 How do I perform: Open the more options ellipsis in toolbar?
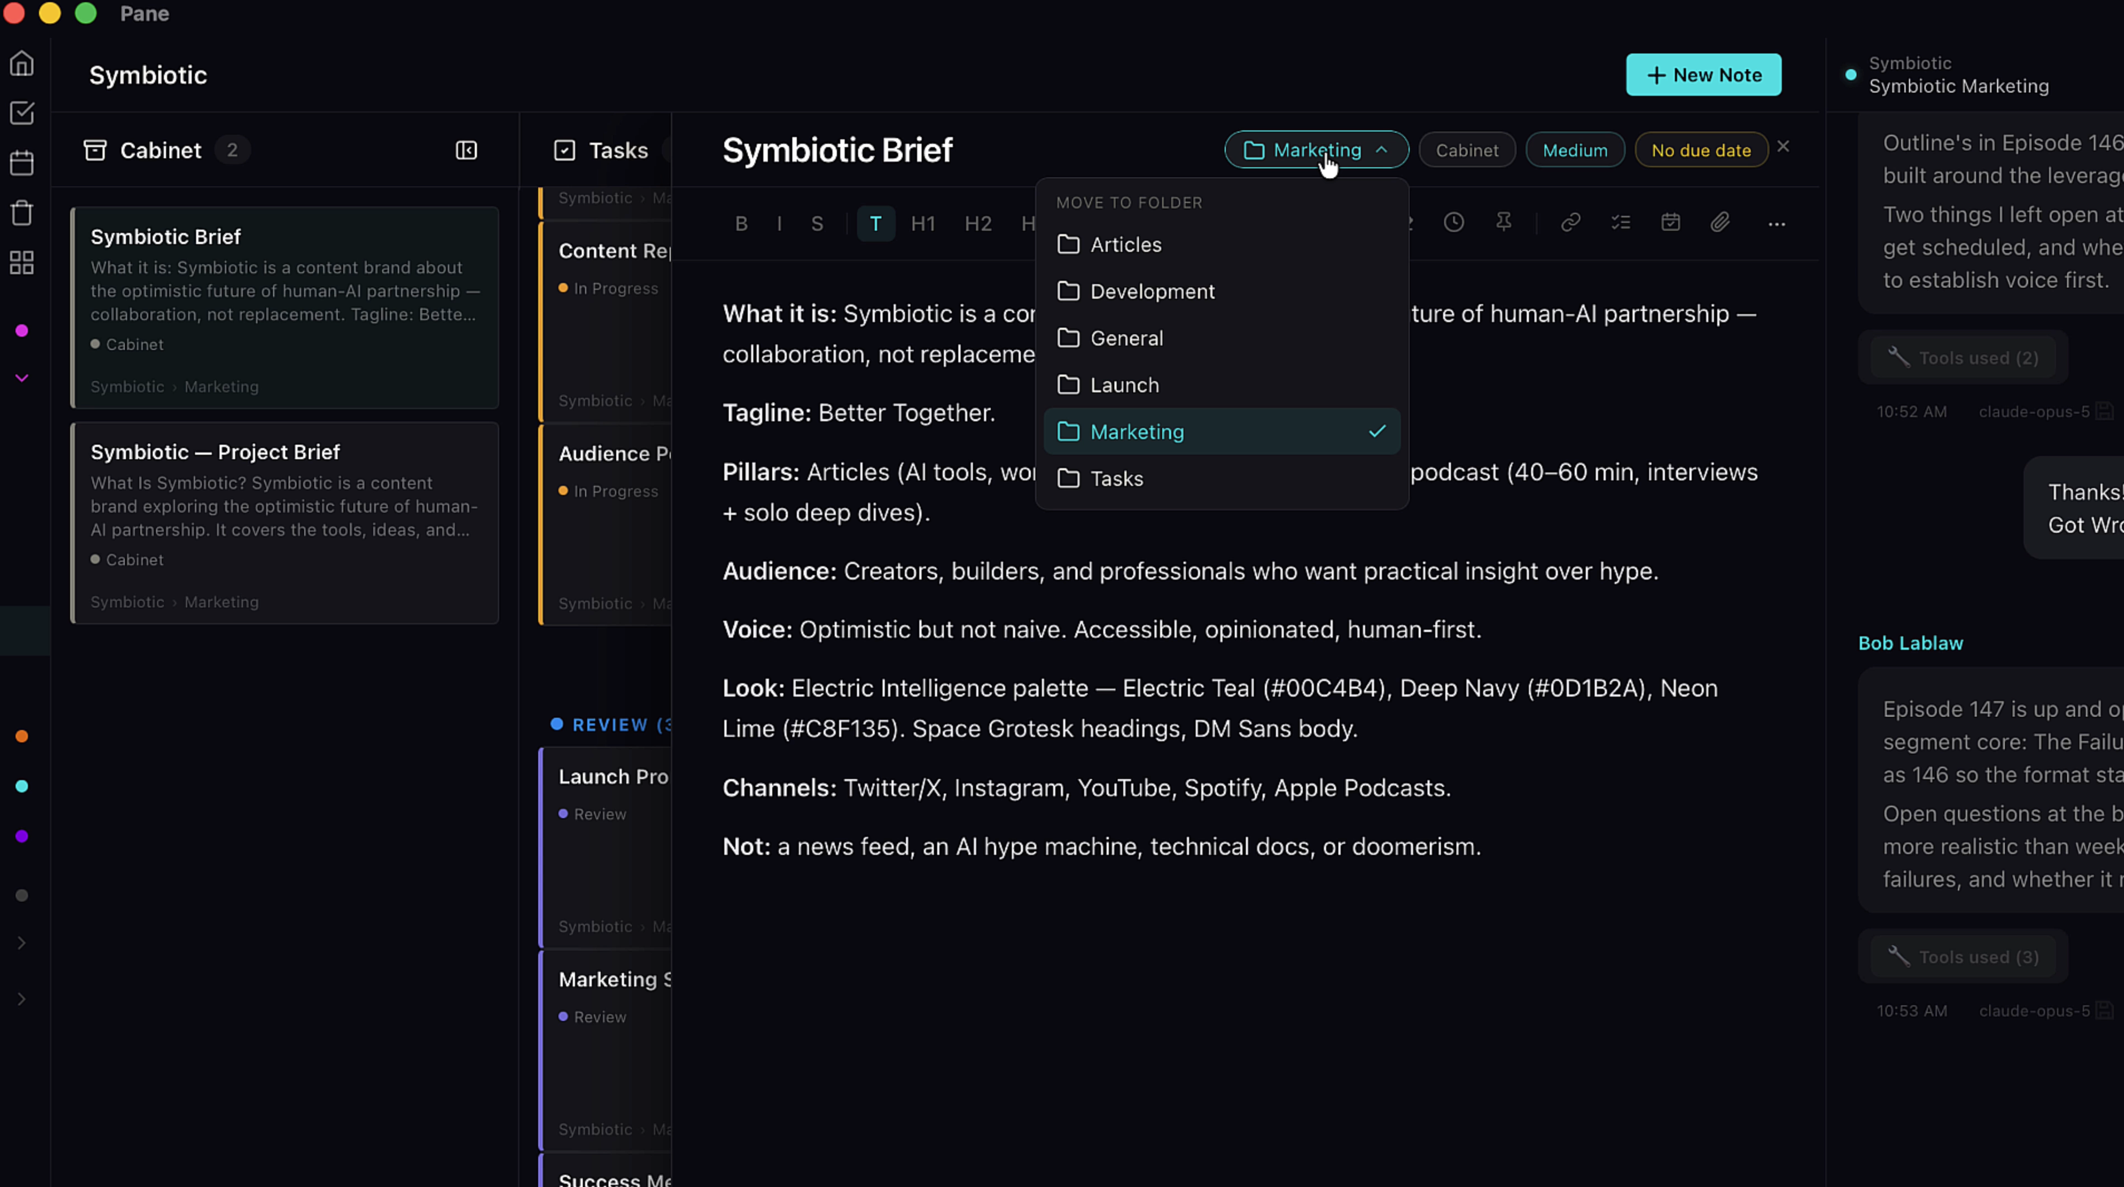(1777, 225)
